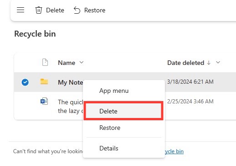
Task: Click the Date deleted sort arrow
Action: [x=209, y=63]
